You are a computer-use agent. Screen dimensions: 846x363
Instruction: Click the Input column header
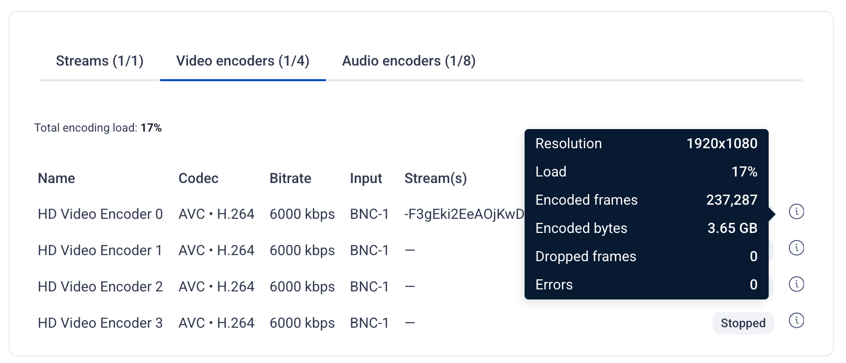click(366, 178)
